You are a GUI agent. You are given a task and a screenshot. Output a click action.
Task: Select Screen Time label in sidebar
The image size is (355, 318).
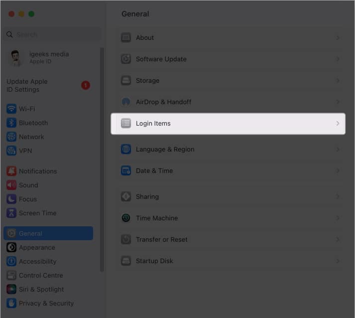(37, 213)
